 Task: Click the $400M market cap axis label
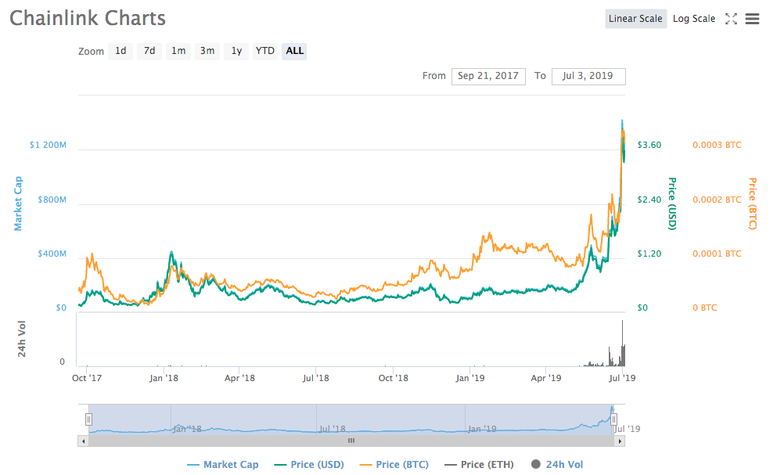[52, 254]
